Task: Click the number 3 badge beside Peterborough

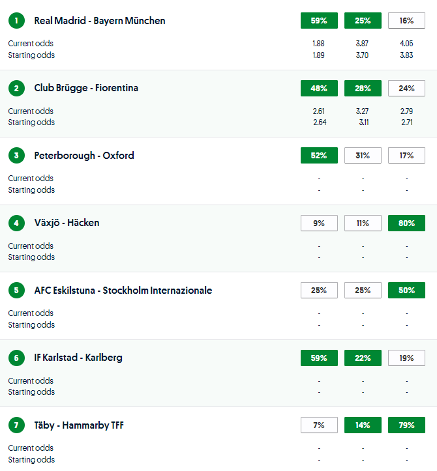Action: (x=16, y=156)
